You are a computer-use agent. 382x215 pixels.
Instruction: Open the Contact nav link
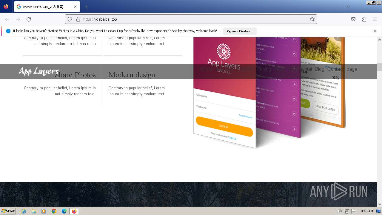335,69
